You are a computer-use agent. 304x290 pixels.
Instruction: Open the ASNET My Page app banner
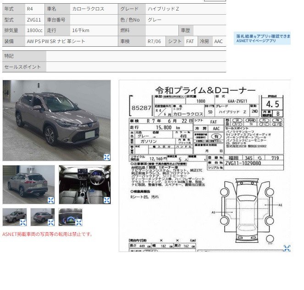click(262, 38)
